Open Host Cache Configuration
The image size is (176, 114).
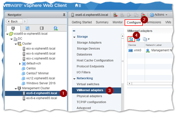click(95, 60)
